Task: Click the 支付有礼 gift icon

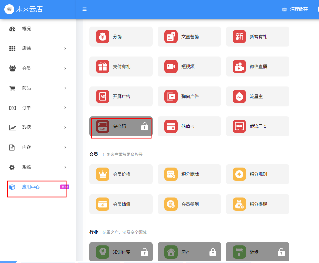Action: coord(103,66)
